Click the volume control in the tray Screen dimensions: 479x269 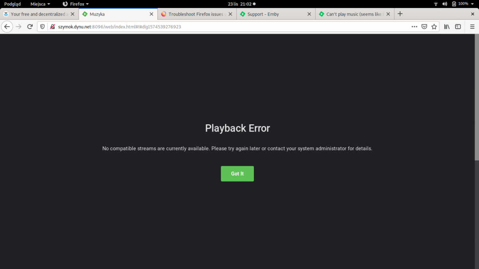tap(445, 4)
